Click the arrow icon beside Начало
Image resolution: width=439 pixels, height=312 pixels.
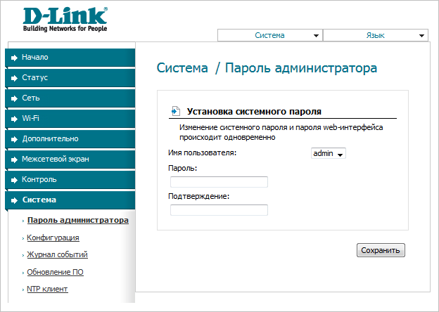(x=14, y=58)
